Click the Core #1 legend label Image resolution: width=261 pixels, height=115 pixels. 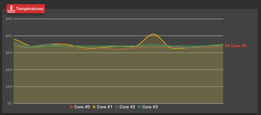click(105, 107)
